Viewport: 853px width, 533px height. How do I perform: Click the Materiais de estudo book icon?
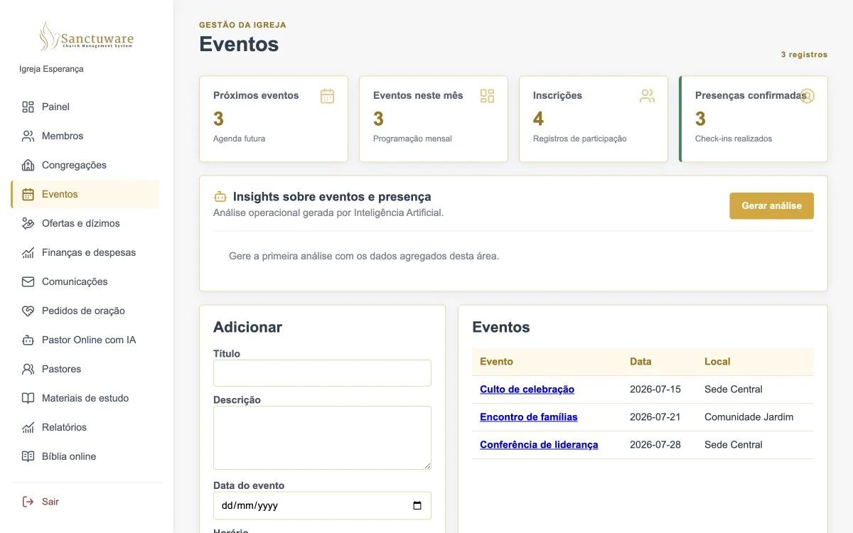tap(28, 398)
